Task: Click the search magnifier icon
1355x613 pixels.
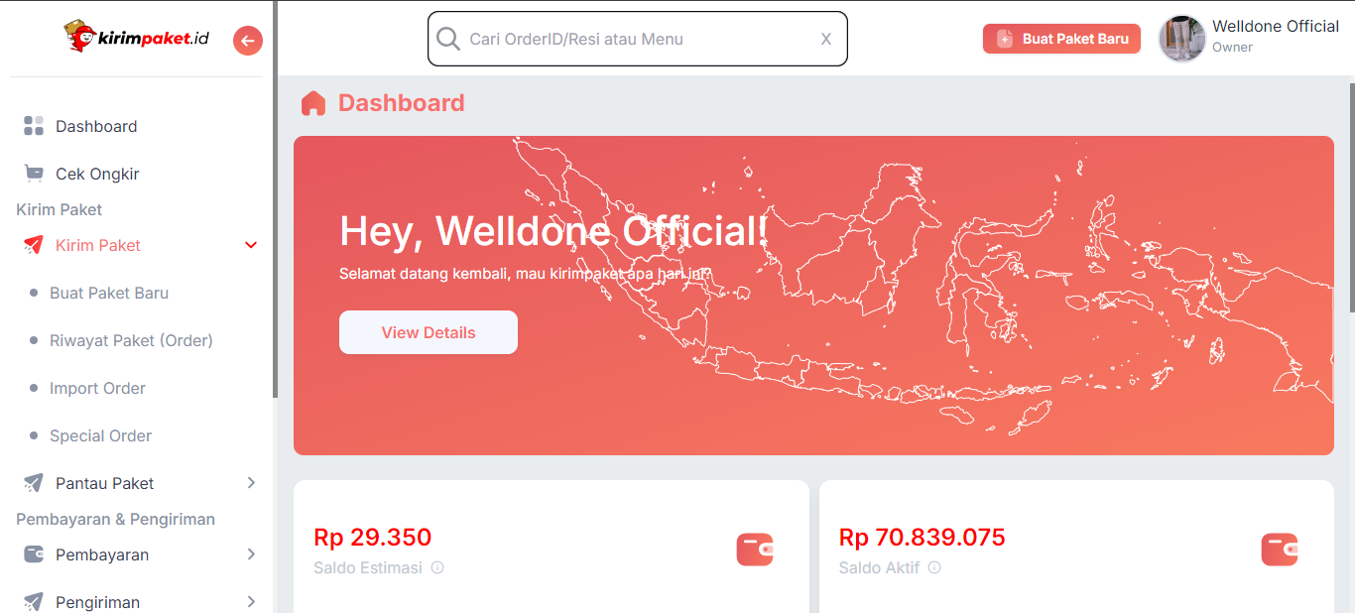Action: point(448,39)
